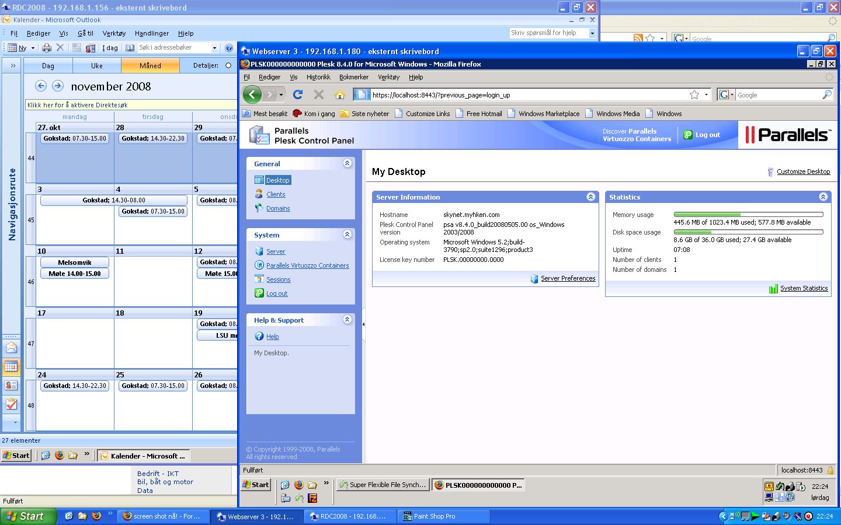The width and height of the screenshot is (841, 525).
Task: Open Outlook help with the question mark icon
Action: (x=229, y=48)
